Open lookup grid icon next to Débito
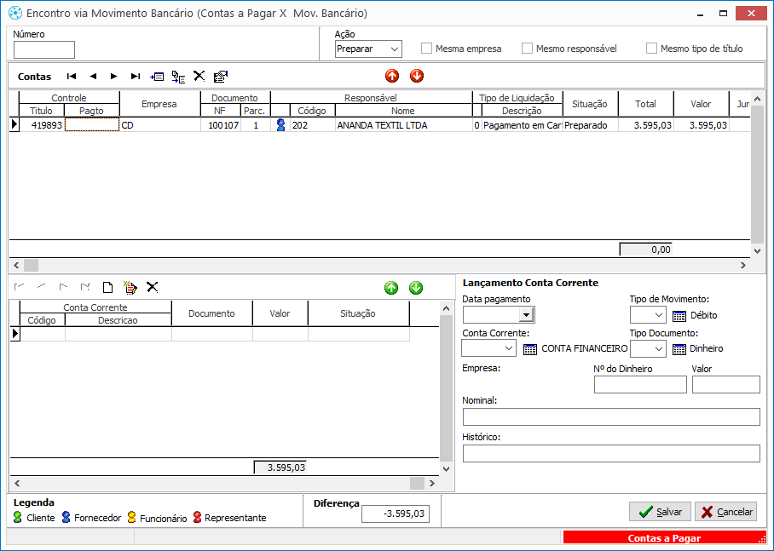 [679, 316]
